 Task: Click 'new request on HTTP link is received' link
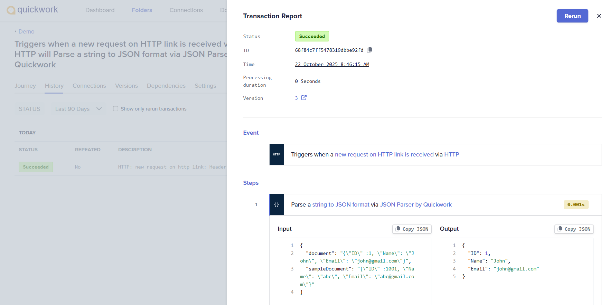(384, 154)
